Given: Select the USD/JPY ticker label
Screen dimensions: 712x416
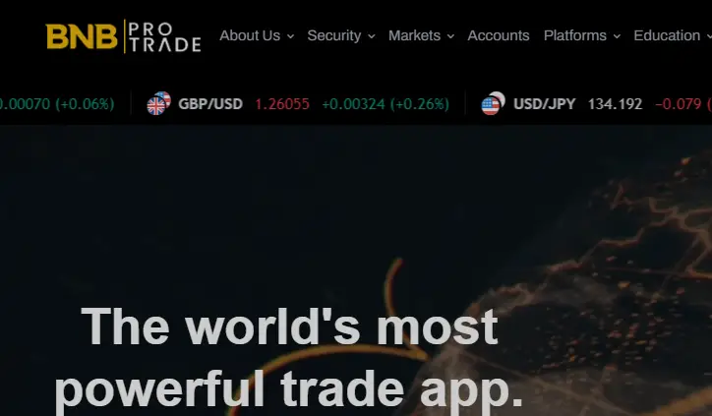Looking at the screenshot, I should [x=545, y=104].
